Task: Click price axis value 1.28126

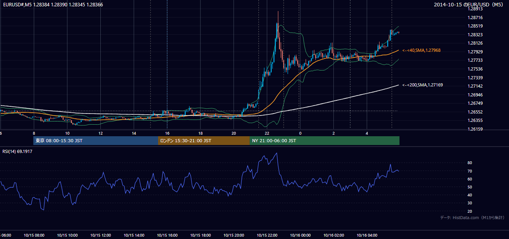Action: (475, 43)
